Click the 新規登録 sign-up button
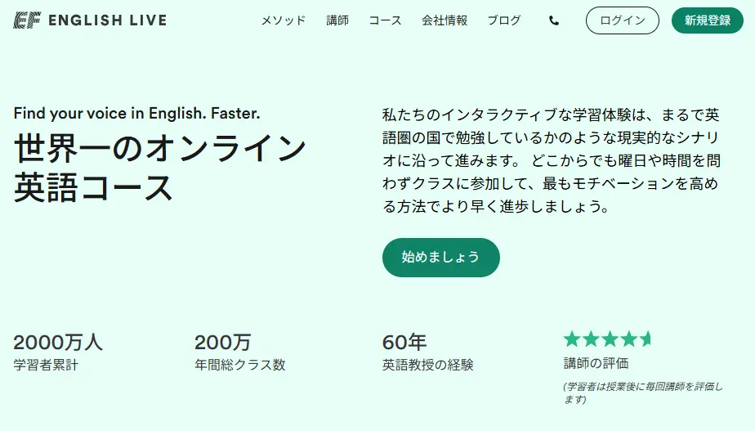 click(x=708, y=21)
